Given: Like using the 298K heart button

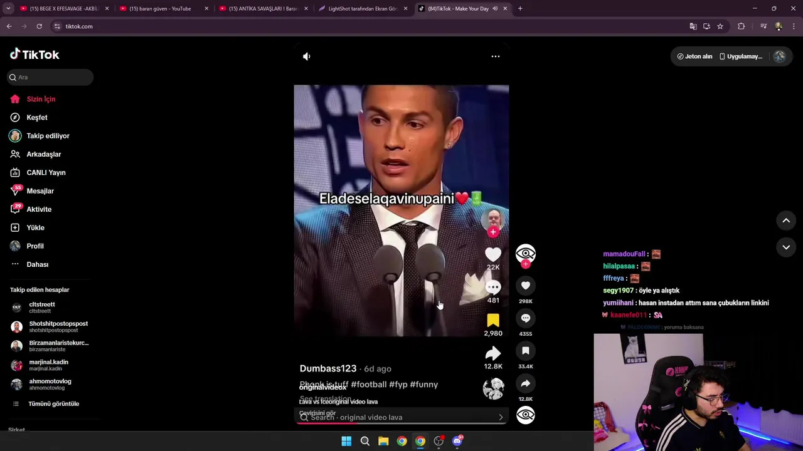Looking at the screenshot, I should (526, 286).
